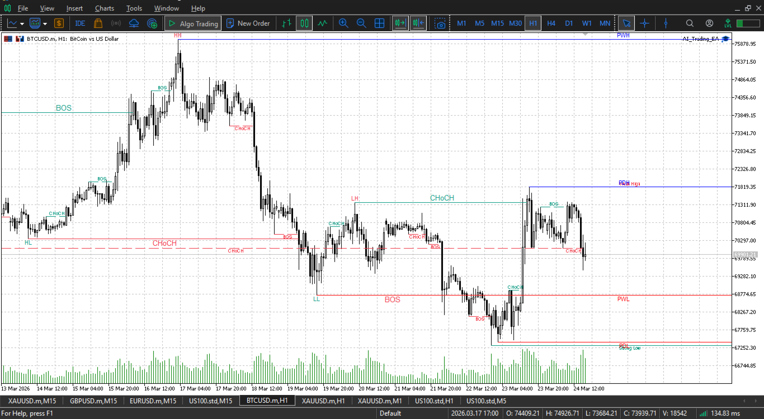
Task: Click the New Order button
Action: click(x=248, y=23)
